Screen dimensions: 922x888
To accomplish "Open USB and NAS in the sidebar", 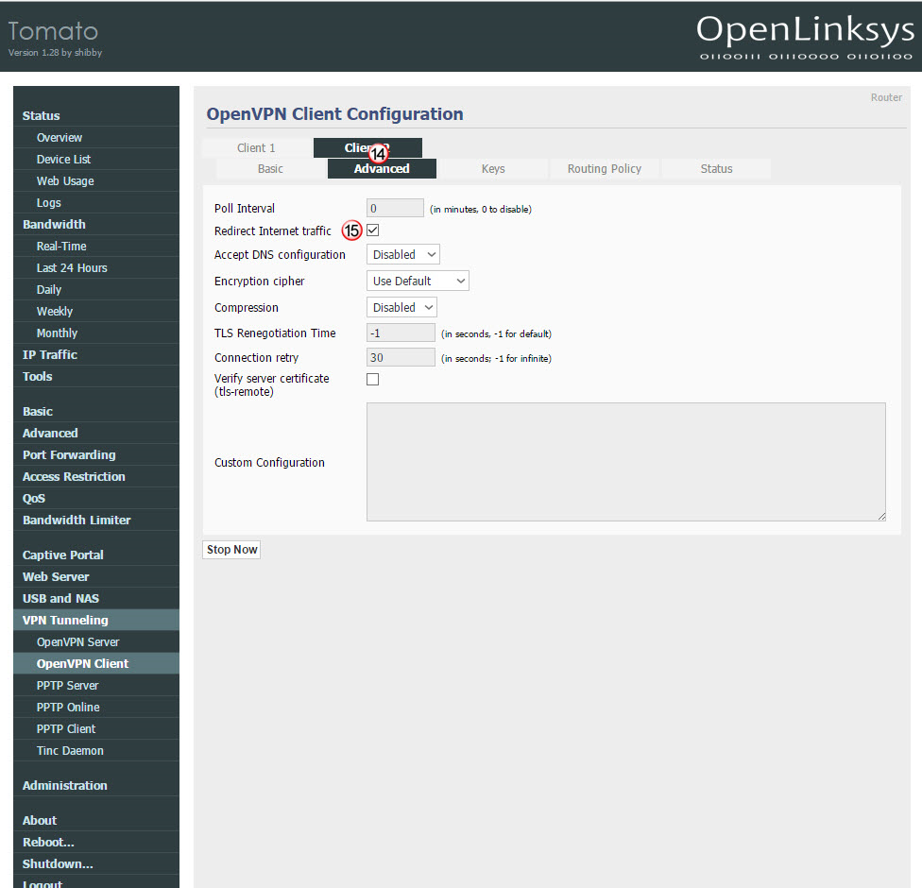I will point(96,598).
